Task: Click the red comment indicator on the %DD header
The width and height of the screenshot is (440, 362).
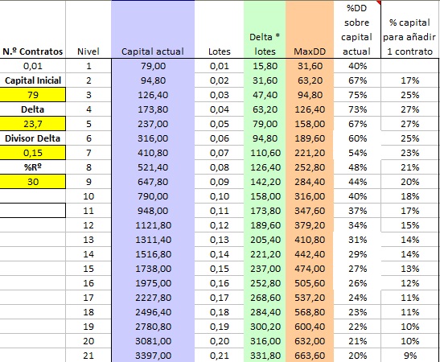Action: 379,2
